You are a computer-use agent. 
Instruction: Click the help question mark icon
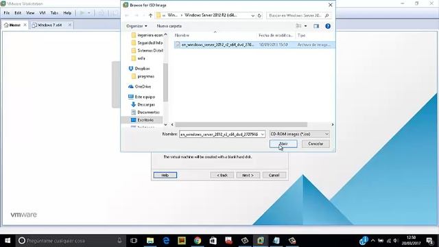tap(328, 26)
